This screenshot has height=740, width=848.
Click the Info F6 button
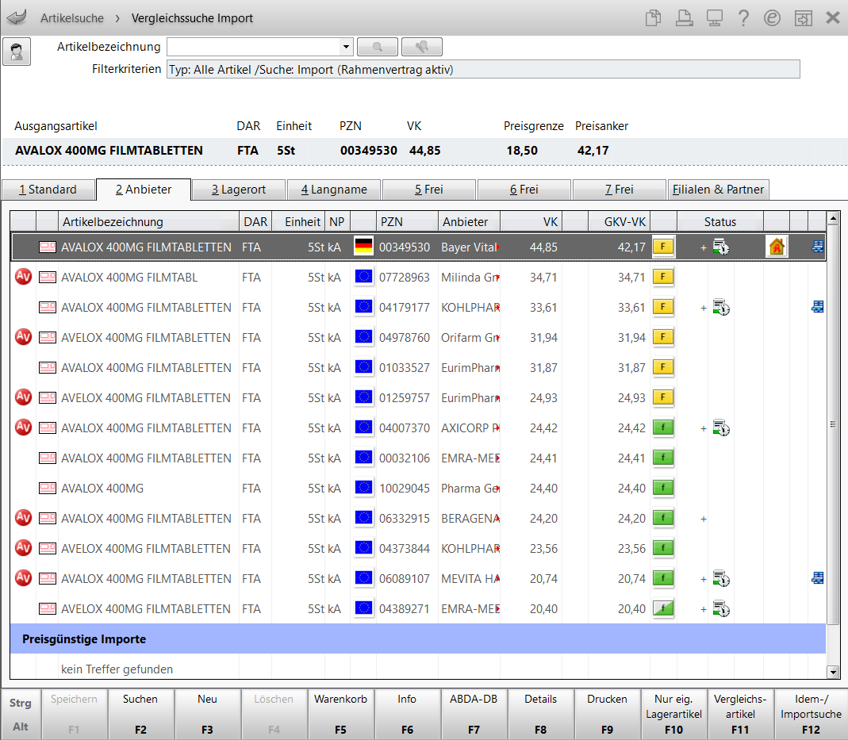pyautogui.click(x=407, y=714)
